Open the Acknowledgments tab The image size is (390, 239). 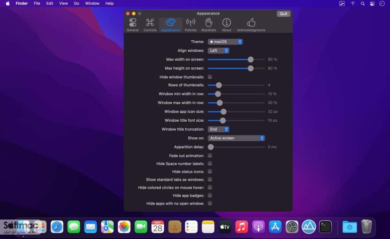(x=251, y=25)
